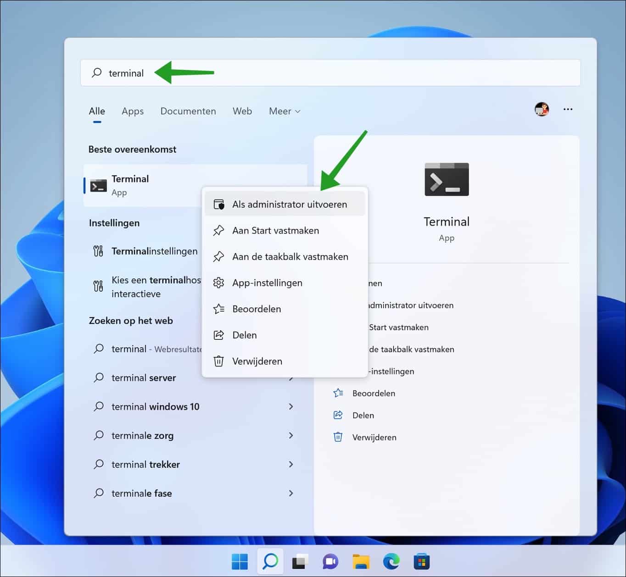The height and width of the screenshot is (577, 626).
Task: Click the magnifier icon in the search box
Action: [x=97, y=72]
